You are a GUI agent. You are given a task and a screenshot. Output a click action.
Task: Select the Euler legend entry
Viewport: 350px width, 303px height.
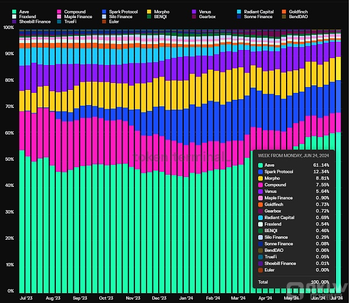click(x=110, y=21)
